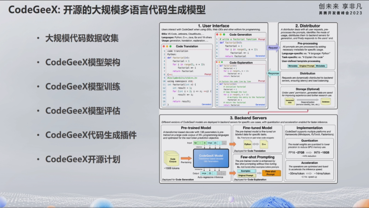Click the 'Auto-regressive inference' label

(x=210, y=177)
